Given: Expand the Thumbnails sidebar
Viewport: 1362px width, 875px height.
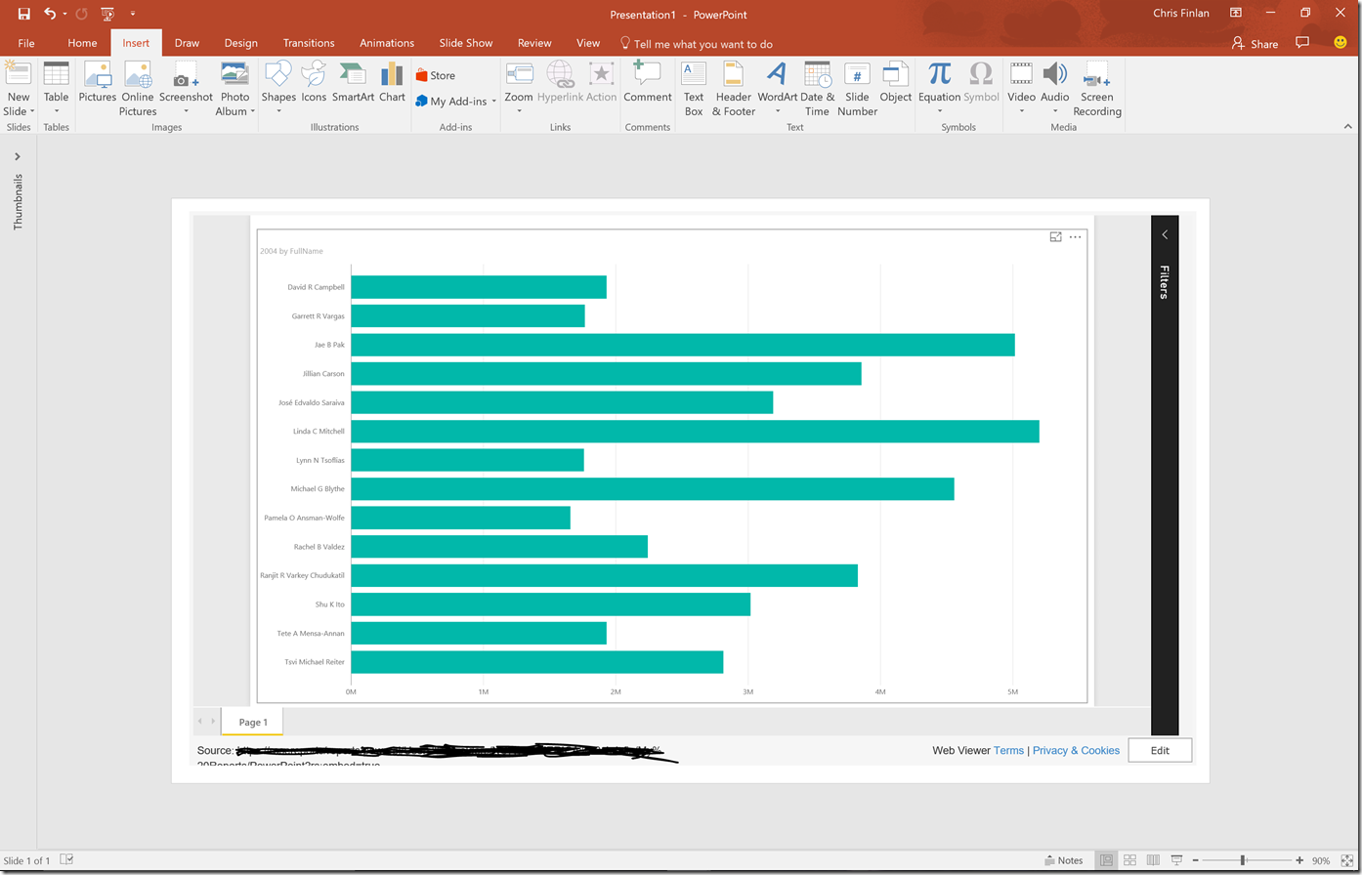Looking at the screenshot, I should click(x=17, y=154).
